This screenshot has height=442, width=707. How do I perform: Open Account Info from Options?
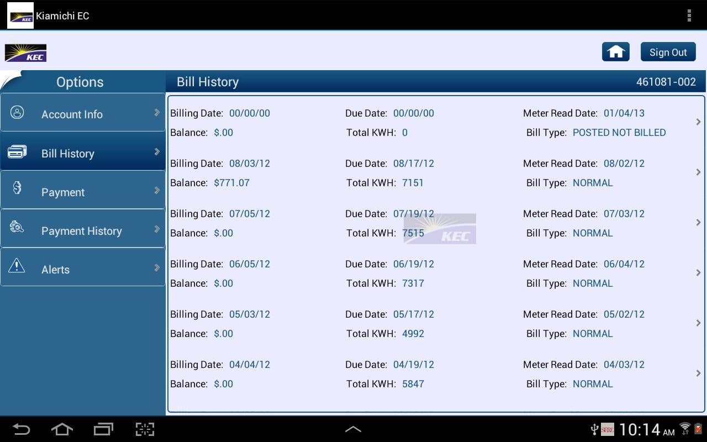83,113
